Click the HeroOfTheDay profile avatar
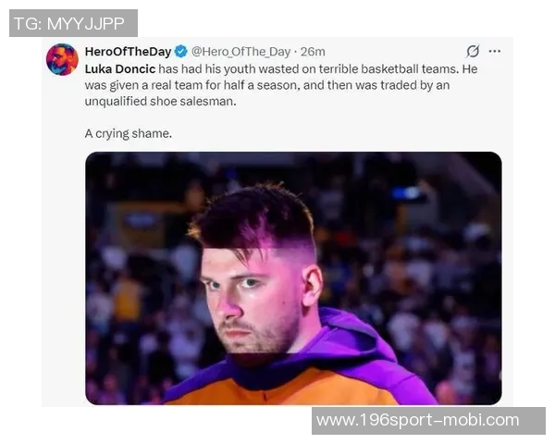555x444 pixels. (x=62, y=59)
